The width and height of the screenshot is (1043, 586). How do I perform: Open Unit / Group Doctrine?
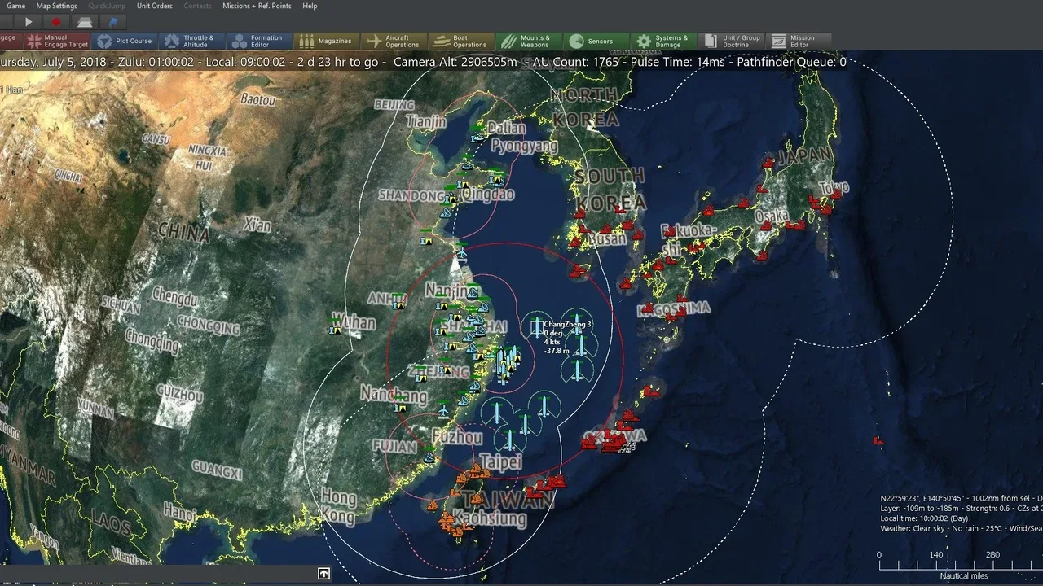coord(730,41)
